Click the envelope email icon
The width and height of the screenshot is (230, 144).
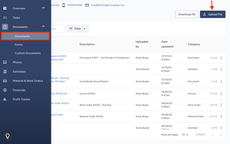[x=87, y=5]
